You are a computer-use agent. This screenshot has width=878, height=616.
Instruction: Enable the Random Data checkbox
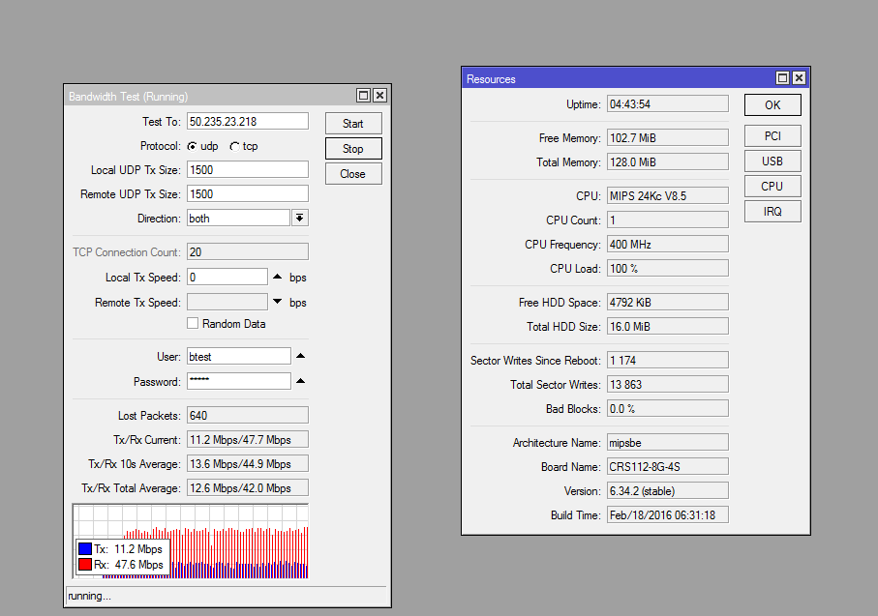coord(193,324)
